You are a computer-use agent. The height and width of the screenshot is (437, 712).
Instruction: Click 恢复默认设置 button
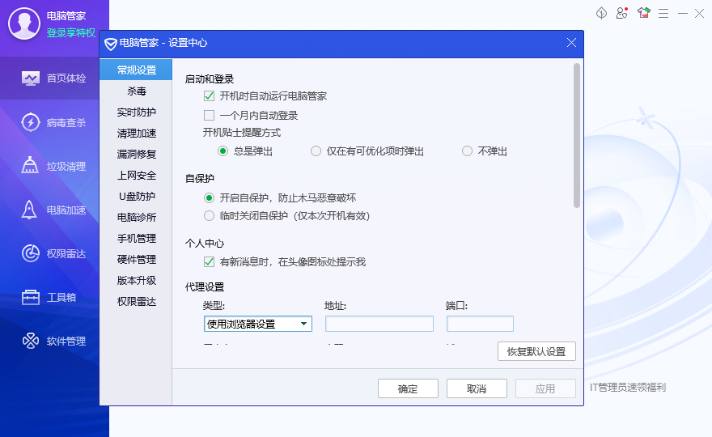tap(536, 351)
